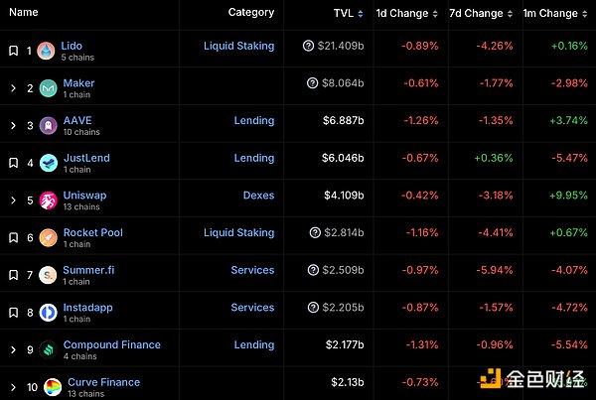Click the question mark beside Lido's TVL
The width and height of the screenshot is (596, 400).
click(309, 47)
